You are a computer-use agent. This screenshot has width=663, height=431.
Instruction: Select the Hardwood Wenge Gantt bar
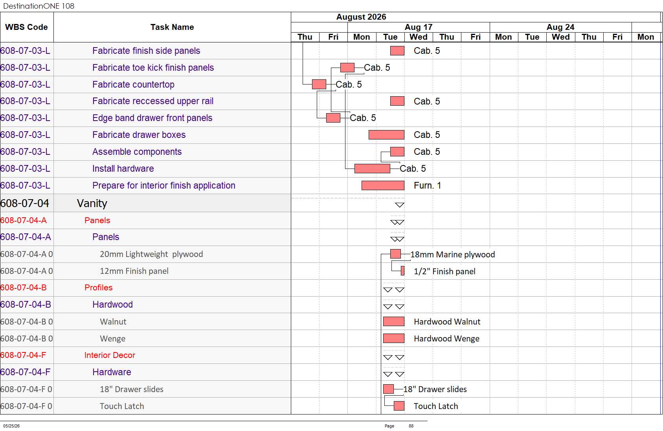tap(394, 338)
